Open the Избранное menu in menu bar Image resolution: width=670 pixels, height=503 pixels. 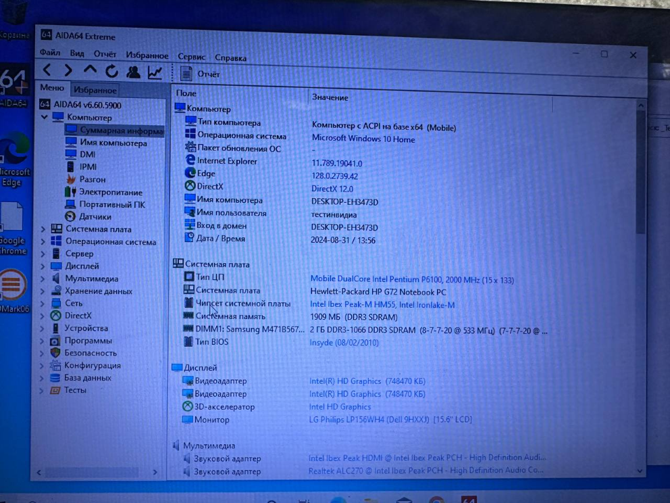(147, 55)
